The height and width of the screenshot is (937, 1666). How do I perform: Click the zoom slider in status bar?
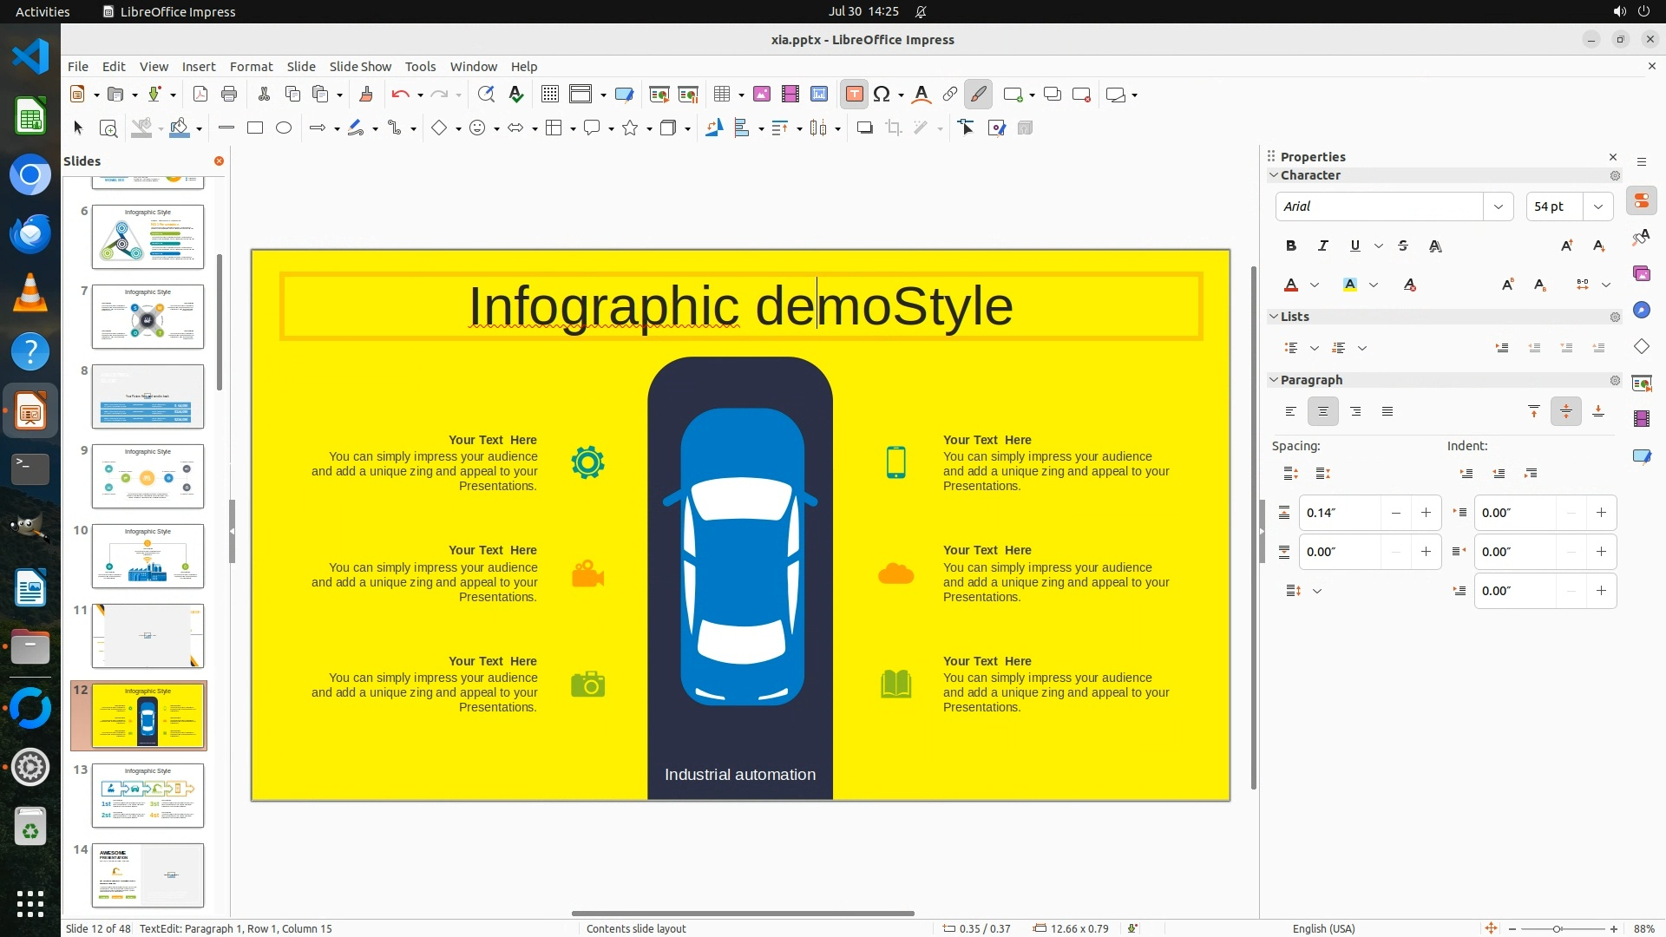(x=1557, y=928)
